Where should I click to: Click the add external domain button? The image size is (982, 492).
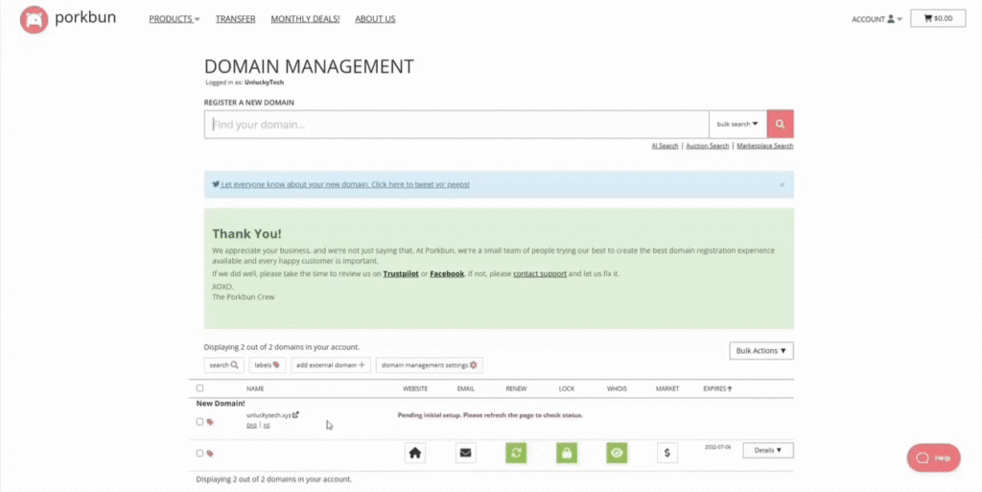[331, 365]
